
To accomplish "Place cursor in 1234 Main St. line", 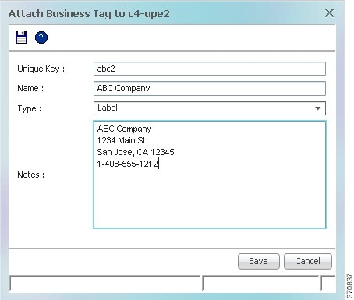I will [x=122, y=140].
